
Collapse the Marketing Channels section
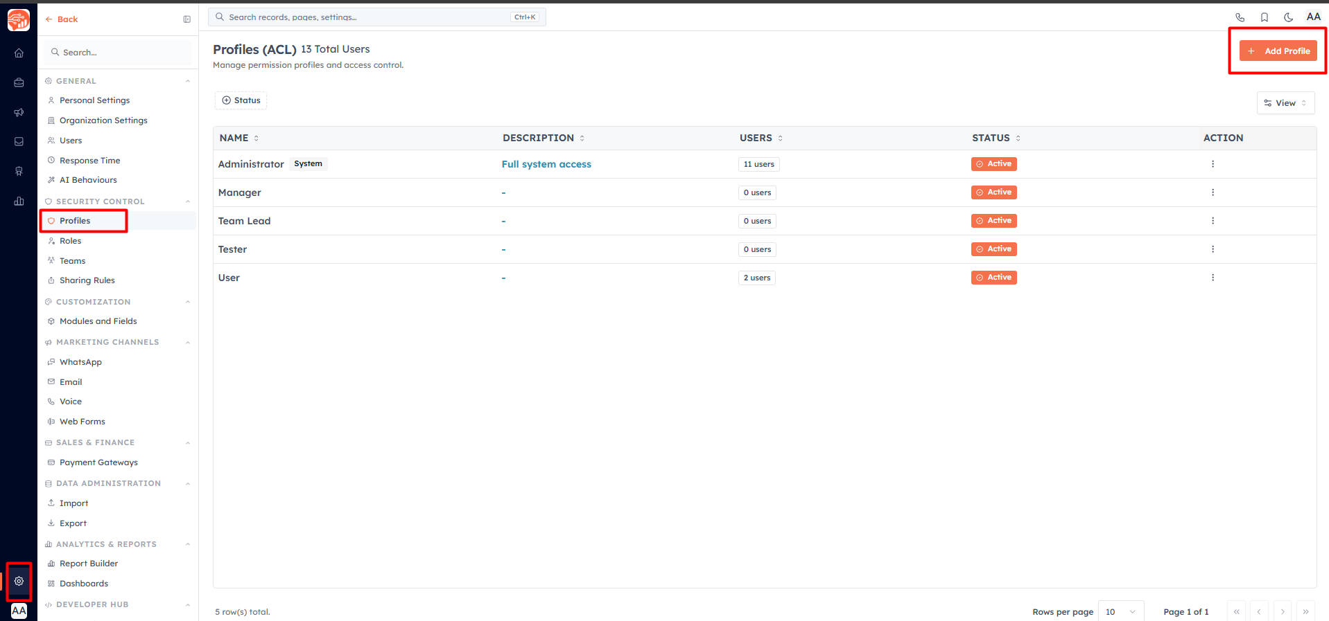pos(188,342)
